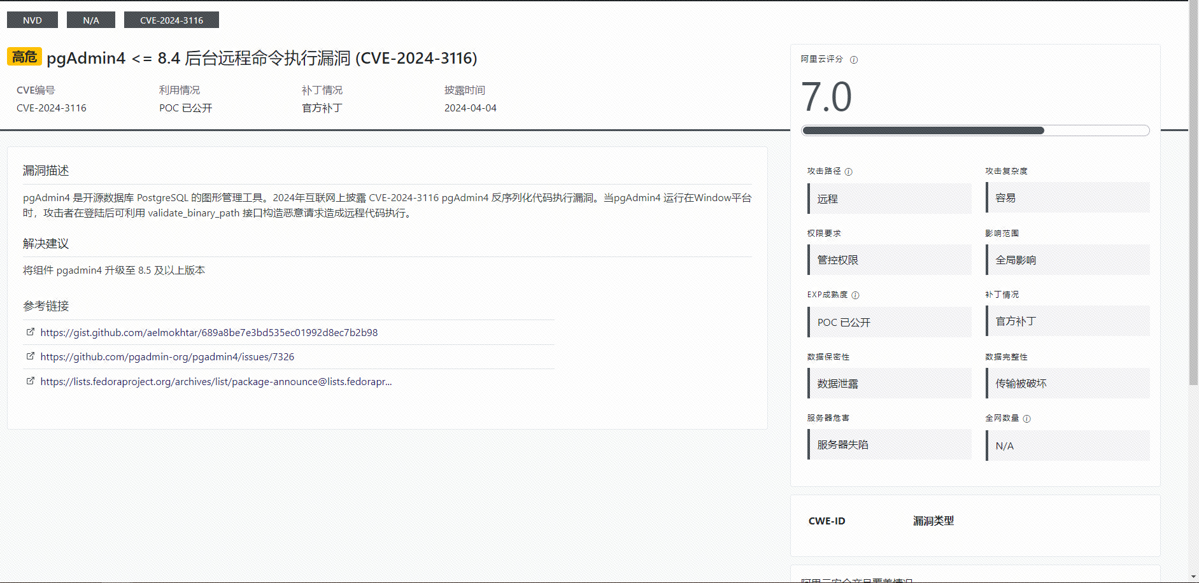The height and width of the screenshot is (583, 1199).
Task: Click the info icon beside EXP成熟度
Action: click(855, 295)
